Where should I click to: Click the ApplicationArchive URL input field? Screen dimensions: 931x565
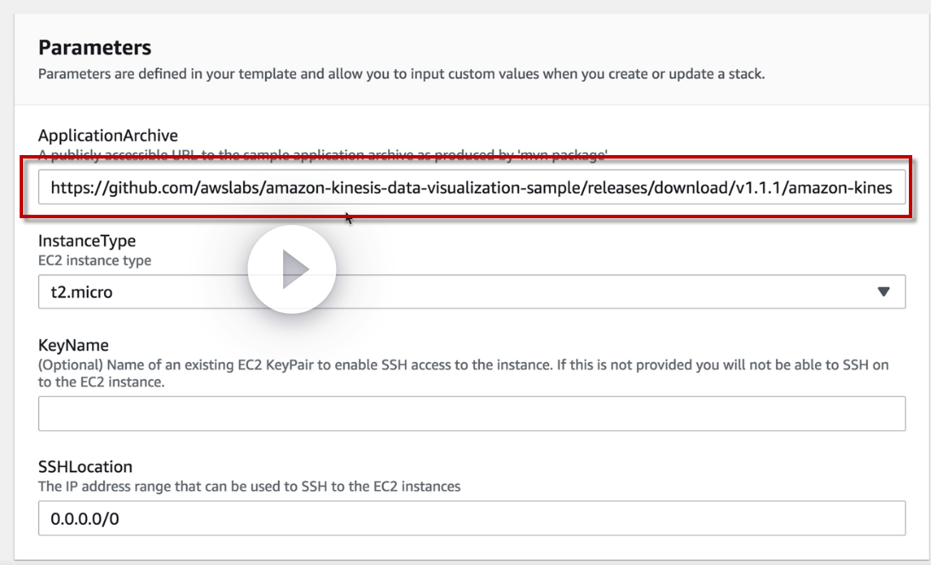point(471,187)
